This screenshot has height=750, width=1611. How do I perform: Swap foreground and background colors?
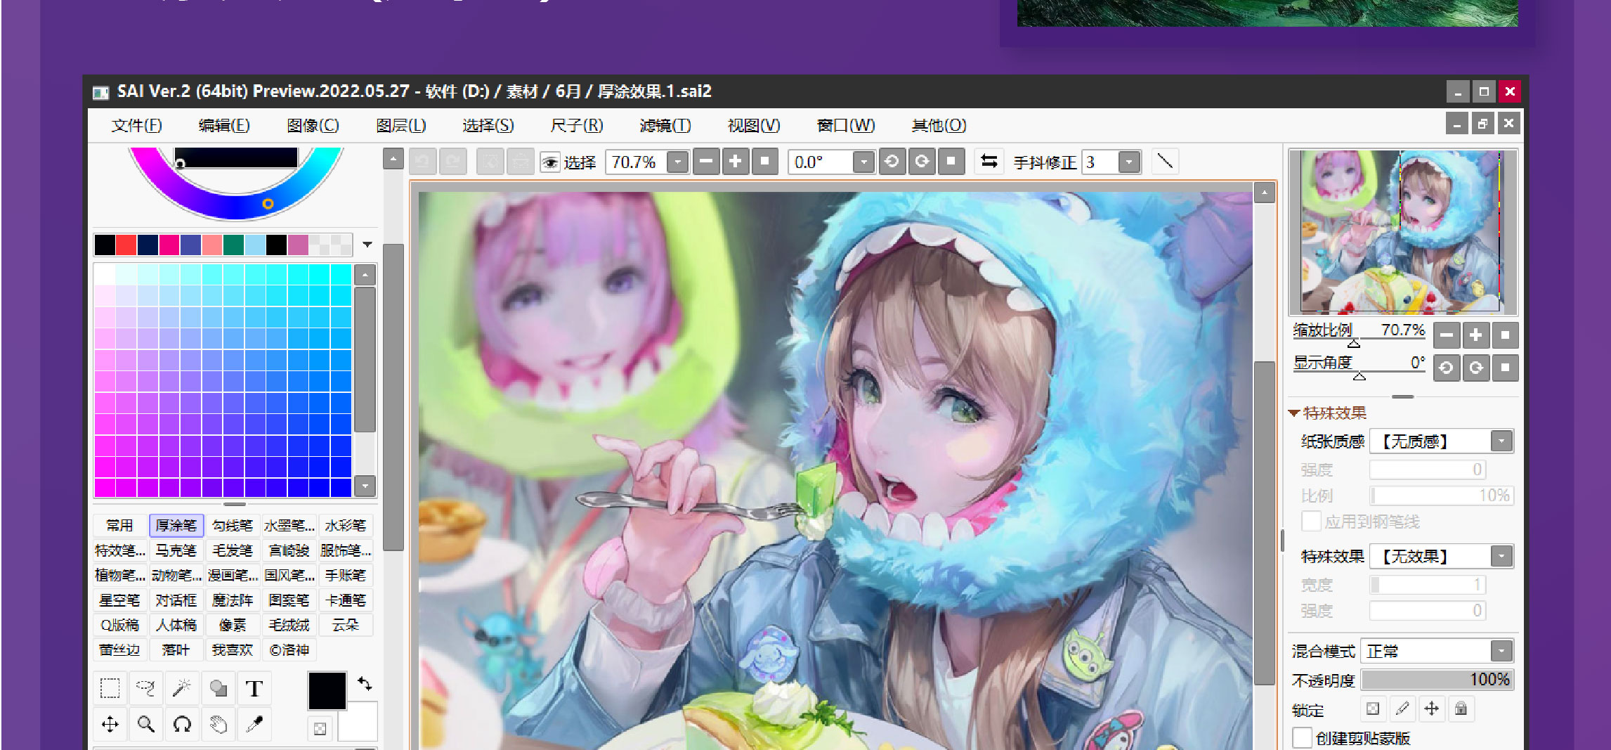point(365,683)
